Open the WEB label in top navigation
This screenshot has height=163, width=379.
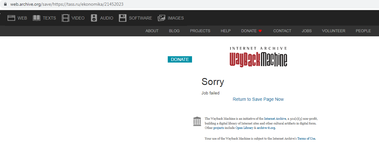pyautogui.click(x=22, y=18)
